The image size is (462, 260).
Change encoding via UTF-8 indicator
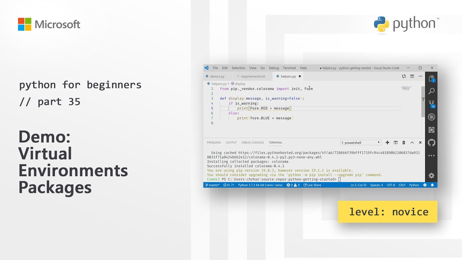tap(391, 185)
